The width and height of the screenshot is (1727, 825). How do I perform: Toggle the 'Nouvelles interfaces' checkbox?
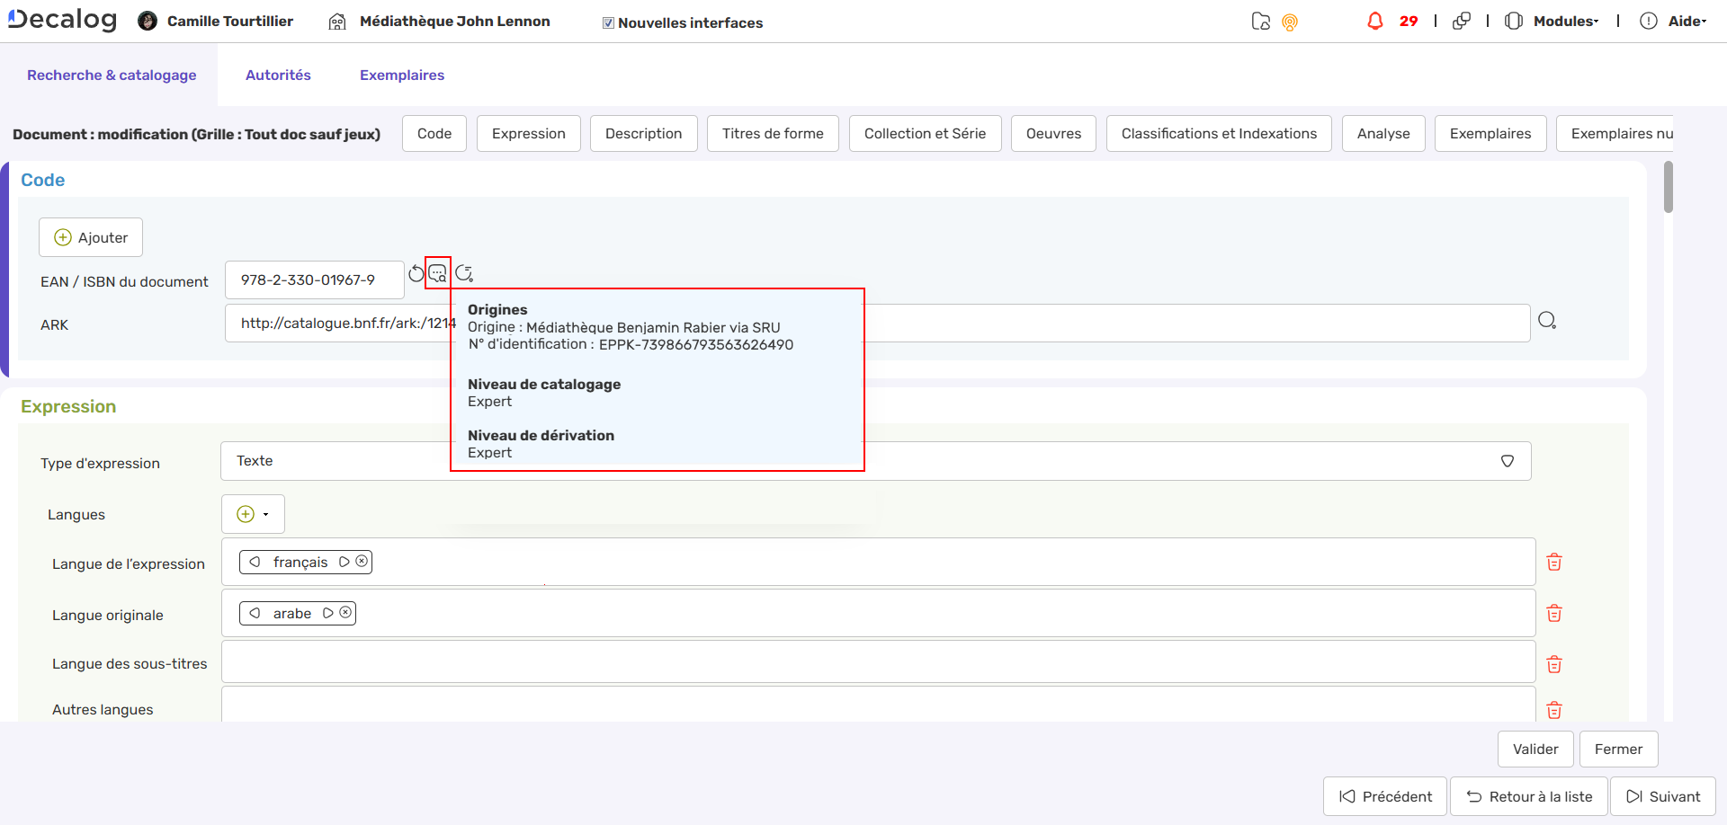[x=608, y=22]
